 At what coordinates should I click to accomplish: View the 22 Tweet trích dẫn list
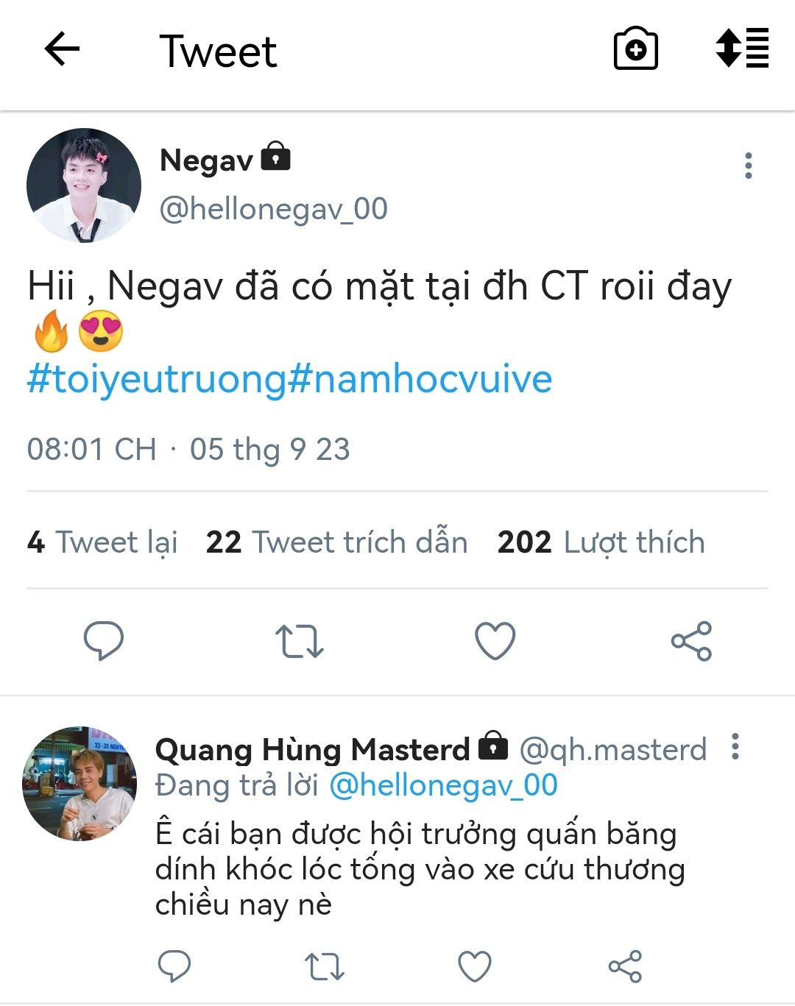click(x=336, y=542)
